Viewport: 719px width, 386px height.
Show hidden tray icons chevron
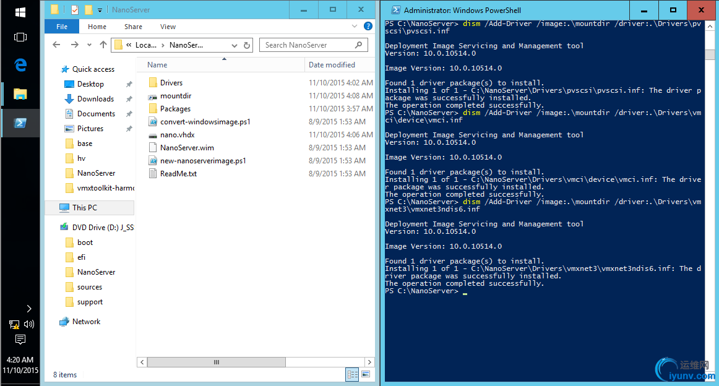[28, 308]
